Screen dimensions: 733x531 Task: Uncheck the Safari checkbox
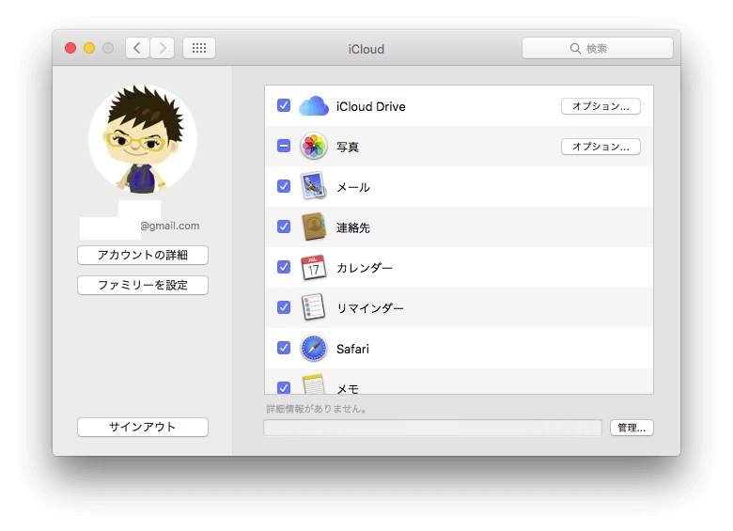click(284, 348)
